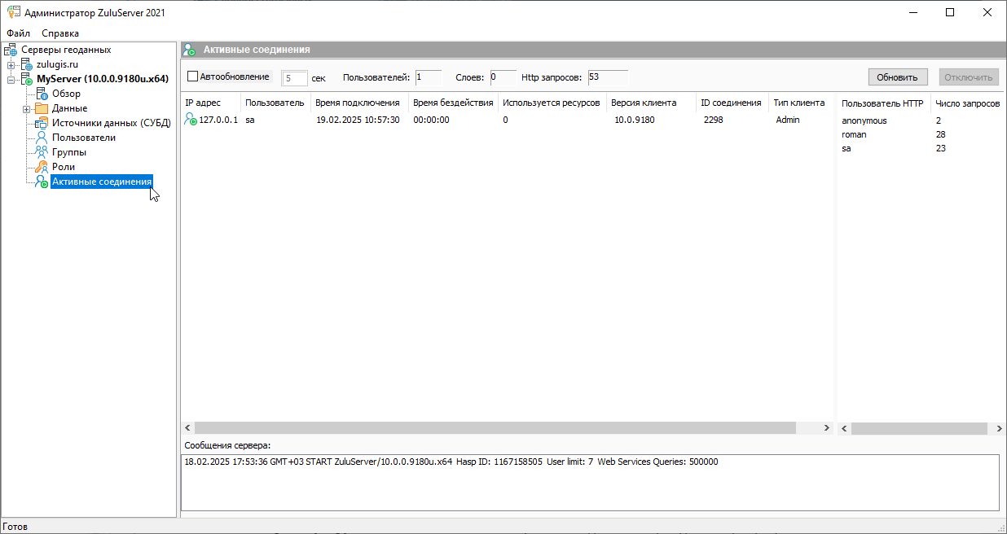Click the Данные folder icon

[42, 108]
